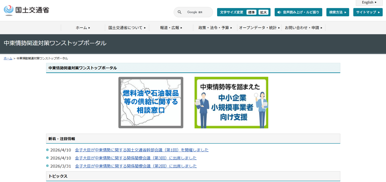Image resolution: width=386 pixels, height=182 pixels.
Task: Open the 関係閣僚会議（第2回）news link
Action: pyautogui.click(x=136, y=166)
